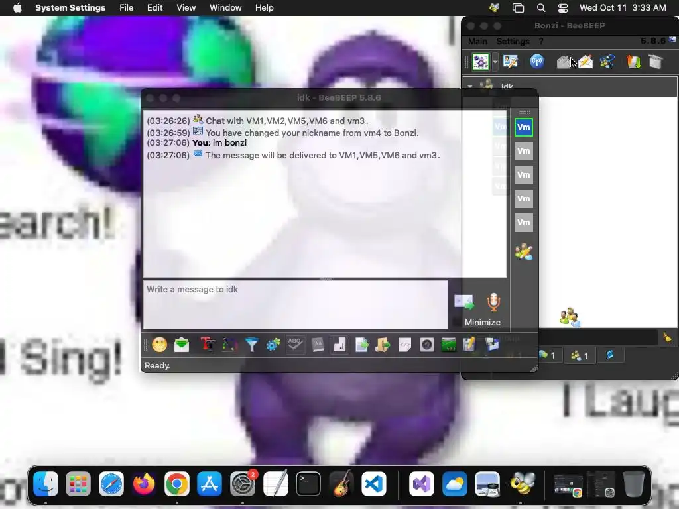Image resolution: width=679 pixels, height=509 pixels.
Task: Click the save chat floppy pencil icon
Action: pyautogui.click(x=469, y=345)
